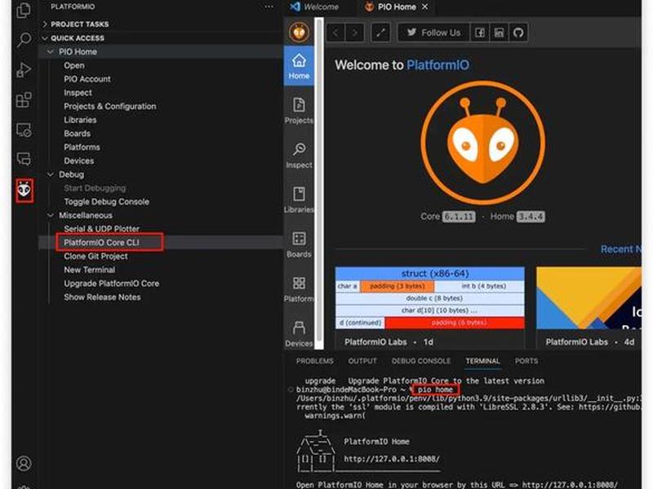Open Serial & UDP Plotter item

tap(101, 229)
